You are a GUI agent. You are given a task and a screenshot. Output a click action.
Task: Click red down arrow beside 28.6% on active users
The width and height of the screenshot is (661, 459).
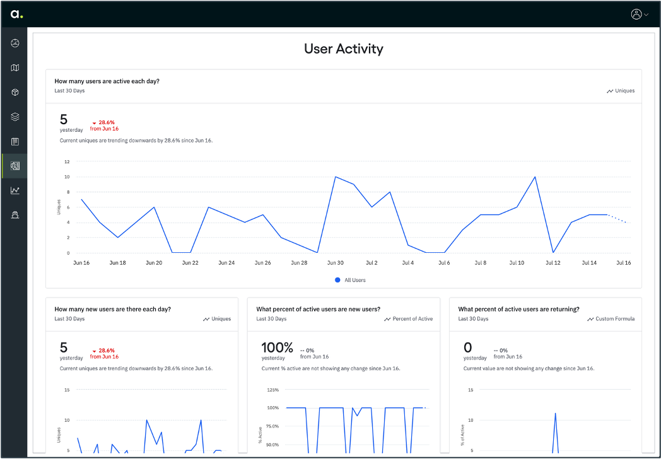click(94, 123)
